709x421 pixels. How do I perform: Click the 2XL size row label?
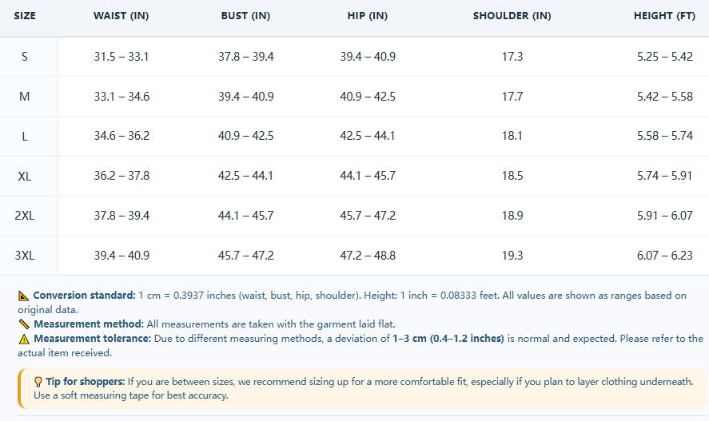point(25,216)
